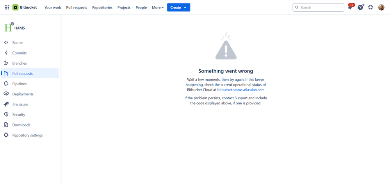
Task: Open the bitbucket.status.atlassian.com link
Action: [241, 90]
